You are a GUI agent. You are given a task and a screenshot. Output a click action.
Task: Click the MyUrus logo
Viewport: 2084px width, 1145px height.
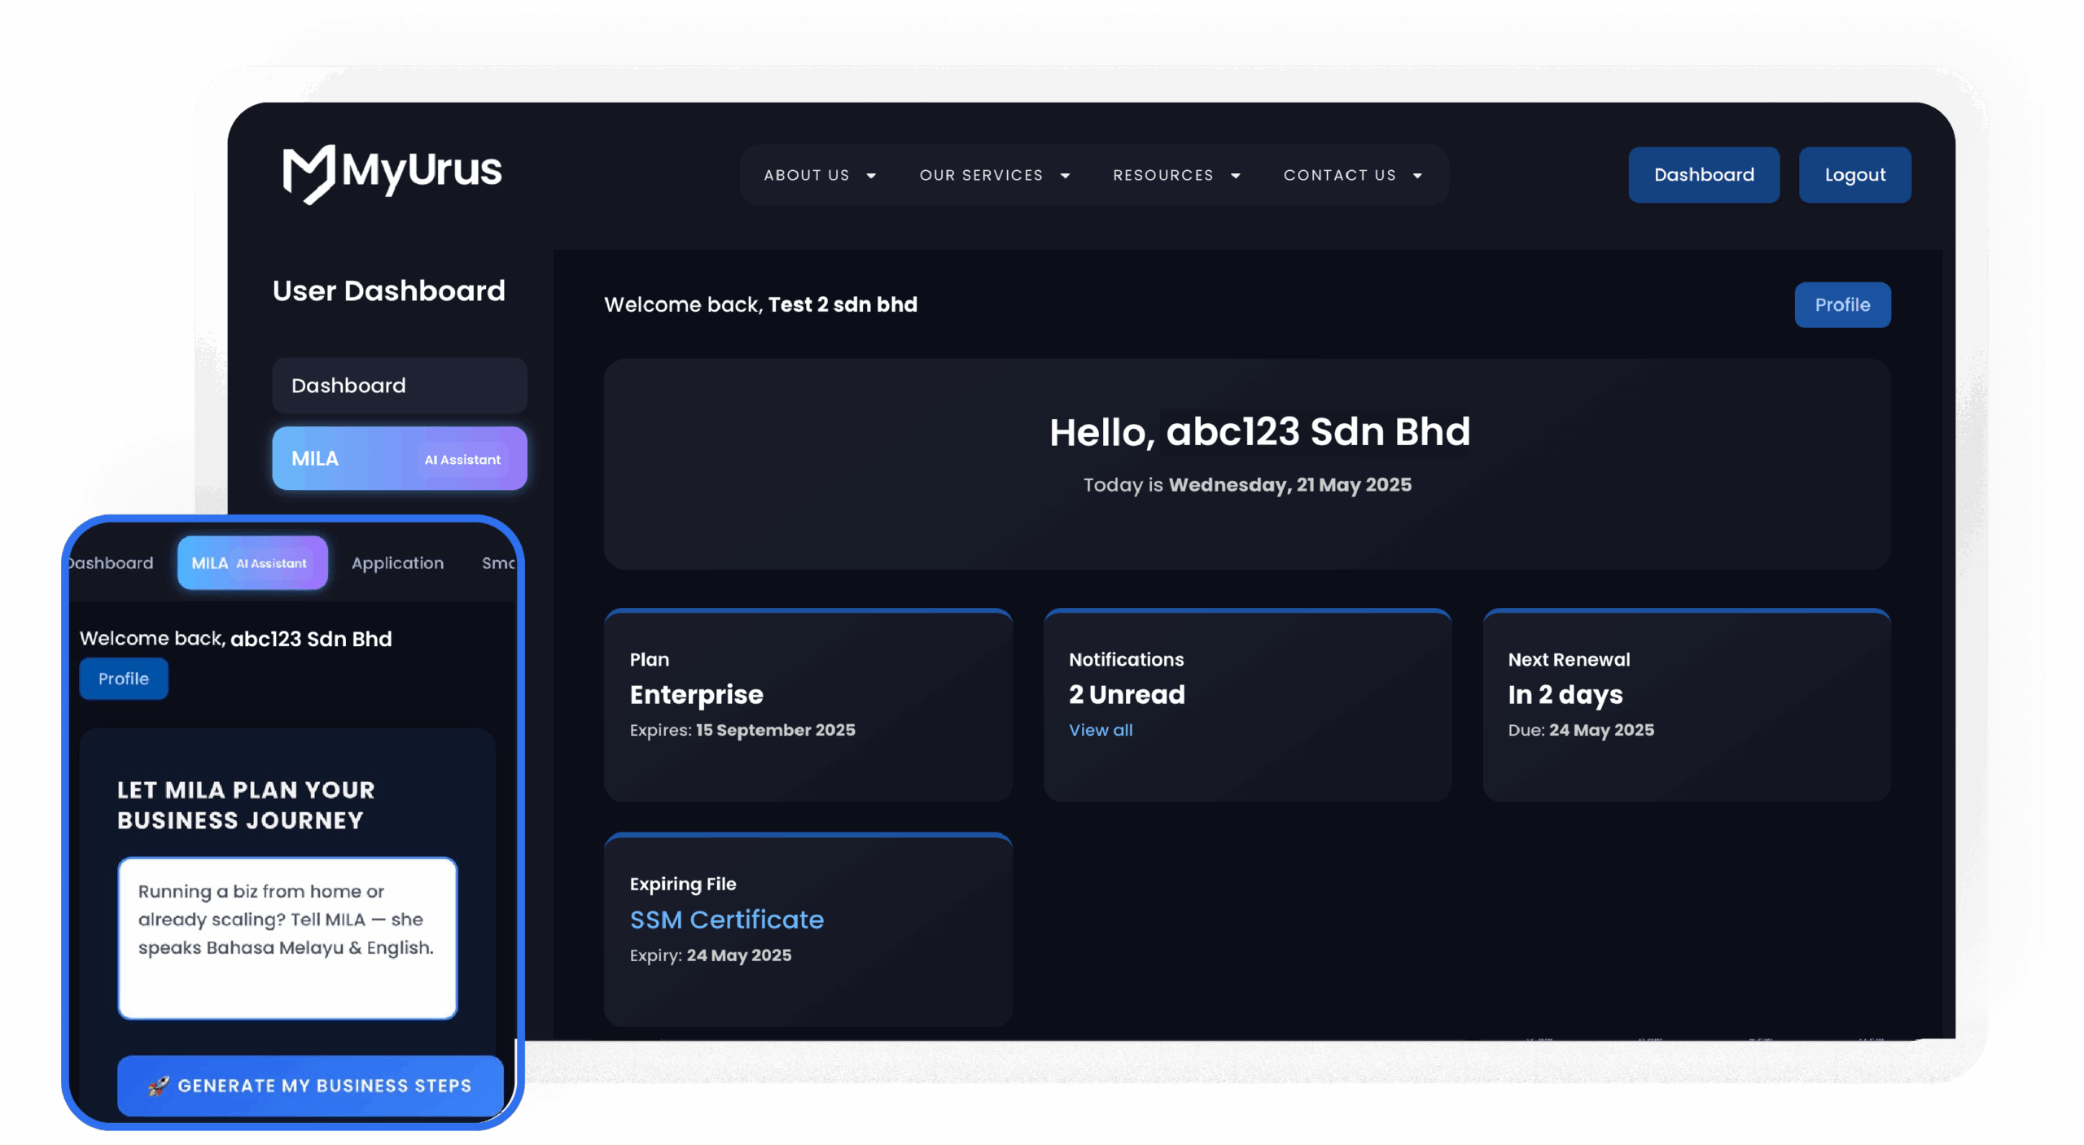point(392,173)
